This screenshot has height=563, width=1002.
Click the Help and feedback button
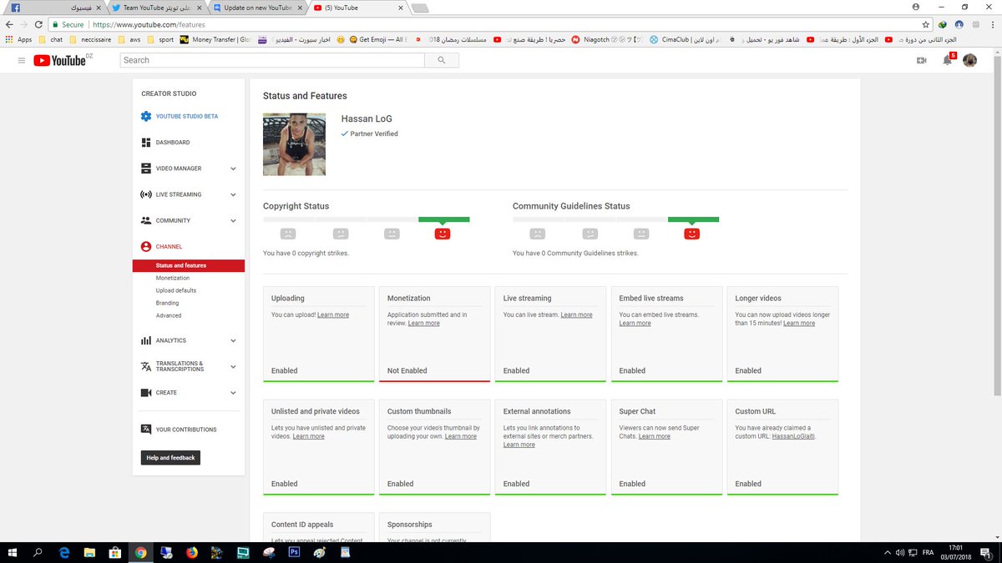click(x=170, y=458)
